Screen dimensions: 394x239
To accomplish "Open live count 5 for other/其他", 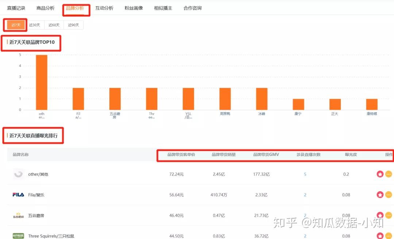I will click(305, 174).
